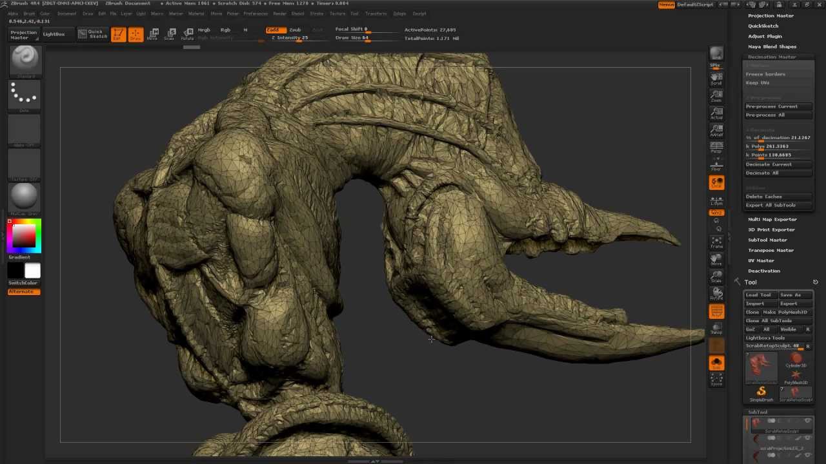Open the Tool menu
Viewport: 826px width, 464px height.
pos(354,14)
